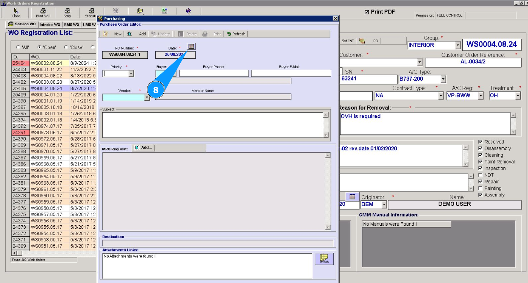Viewport: 528px width, 283px height.
Task: Enable the NDT checkbox
Action: pyautogui.click(x=480, y=175)
